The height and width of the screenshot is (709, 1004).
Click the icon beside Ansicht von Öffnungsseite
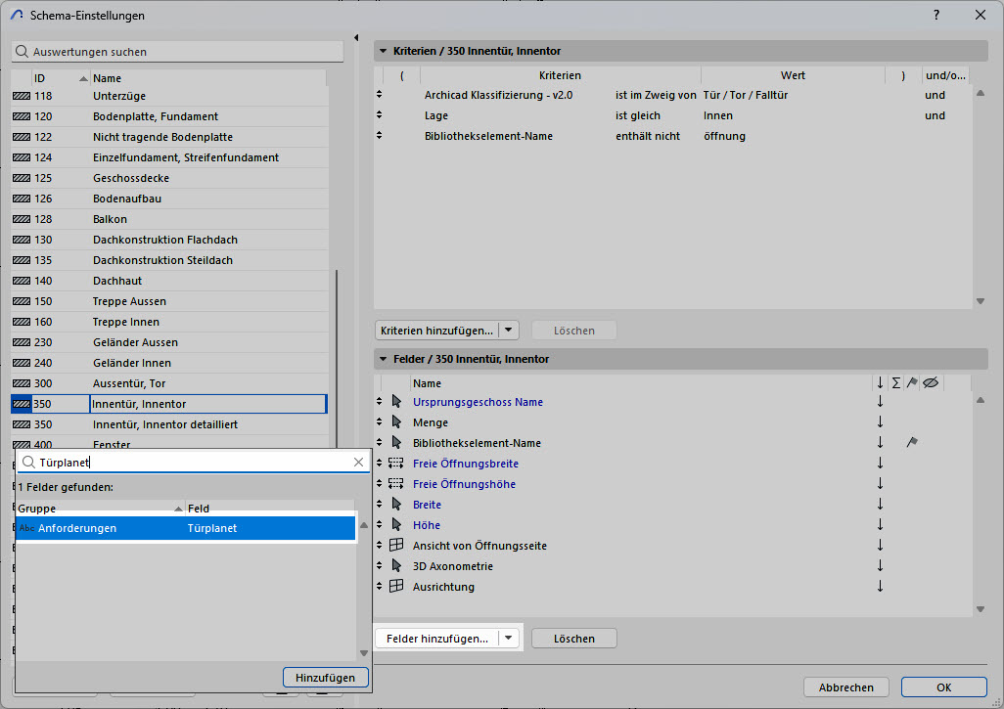[396, 546]
